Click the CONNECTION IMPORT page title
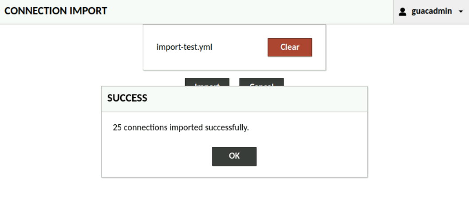 [56, 11]
